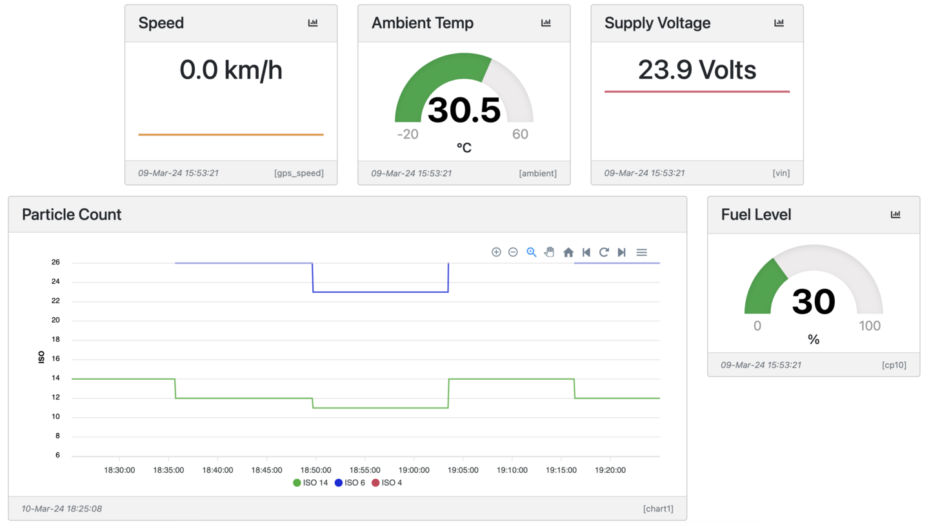
Task: Open chart icon on Speed widget
Action: [x=313, y=23]
